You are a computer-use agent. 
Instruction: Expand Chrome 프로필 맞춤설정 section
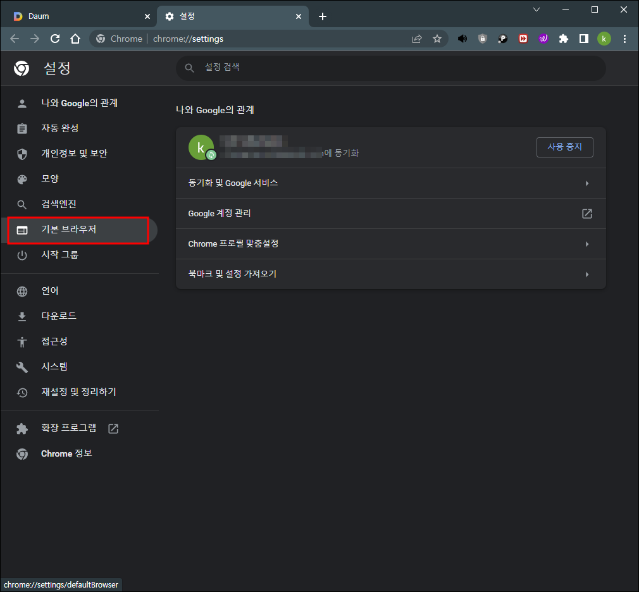click(x=390, y=244)
